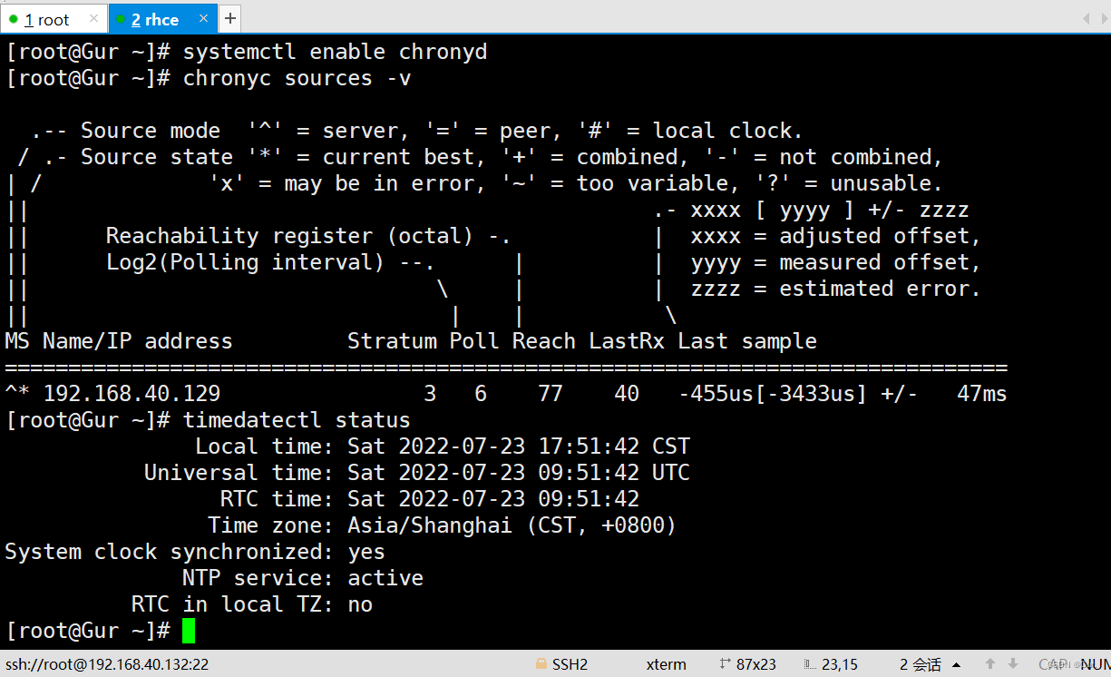Screen dimensions: 1111x677
Task: Click the 'timedatectl status' command text
Action: (x=297, y=420)
